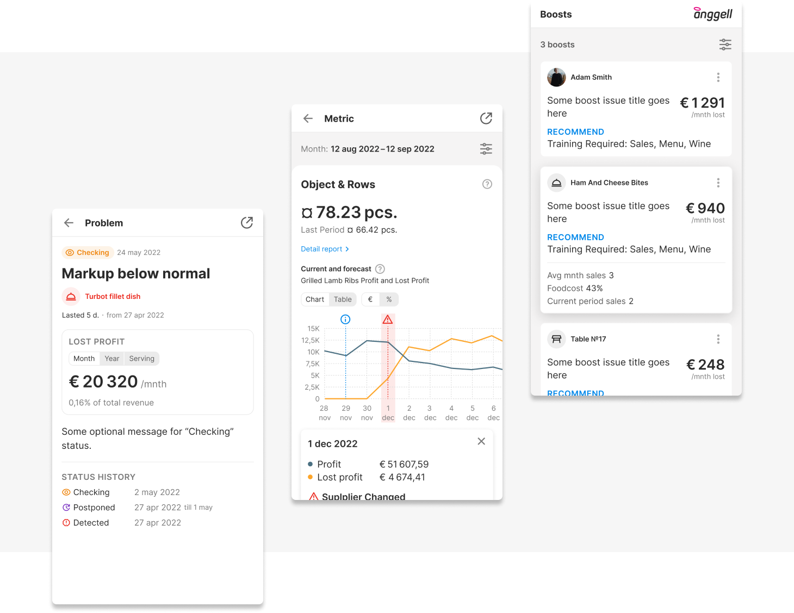Image resolution: width=794 pixels, height=613 pixels.
Task: Click the € 20 320 lost profit value
Action: click(103, 381)
